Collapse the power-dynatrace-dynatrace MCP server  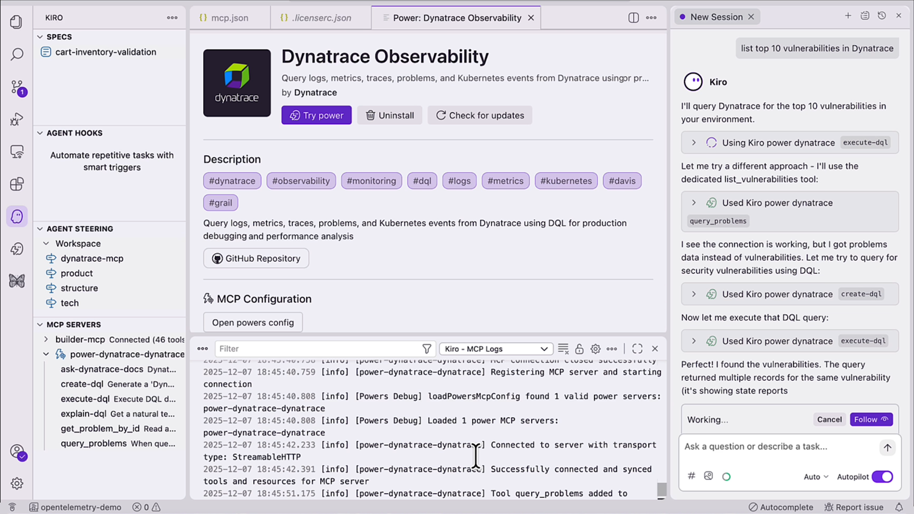click(x=46, y=354)
